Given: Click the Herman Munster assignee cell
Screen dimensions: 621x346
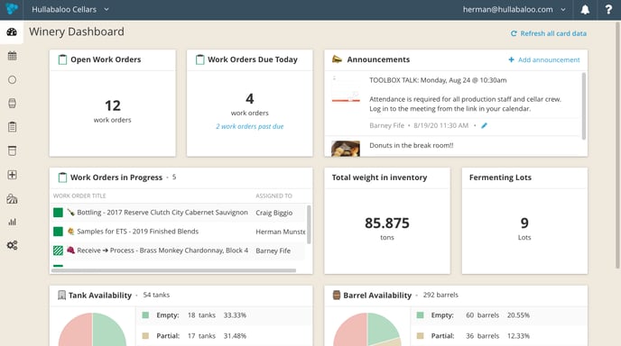Looking at the screenshot, I should click(x=281, y=232).
